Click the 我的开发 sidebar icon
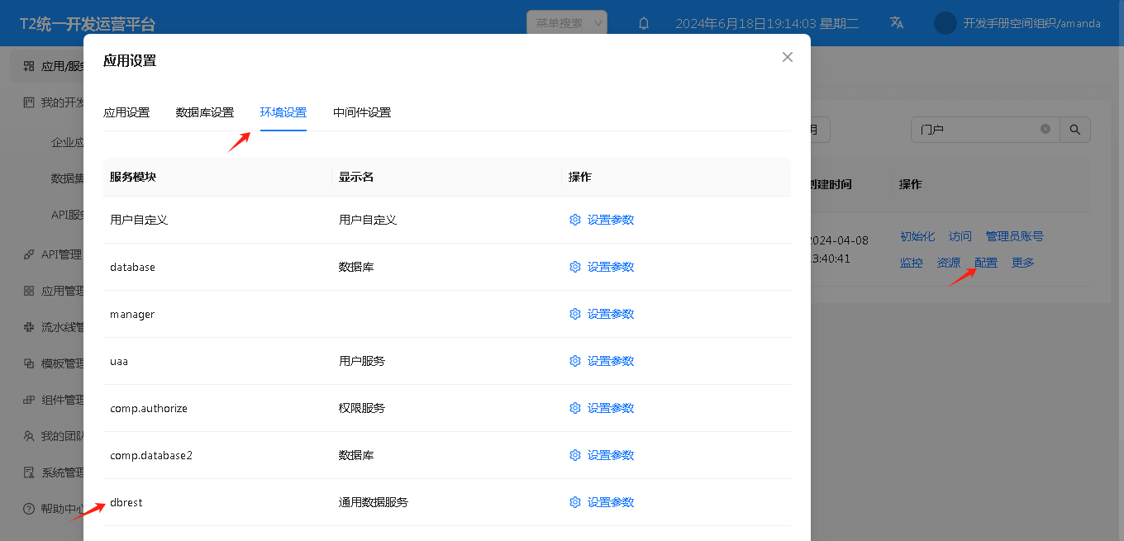The height and width of the screenshot is (541, 1124). (29, 102)
